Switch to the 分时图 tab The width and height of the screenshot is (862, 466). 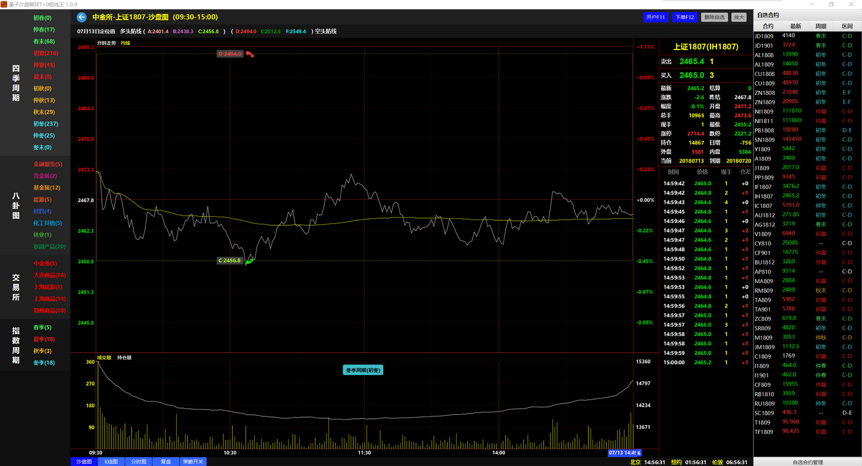tap(139, 461)
